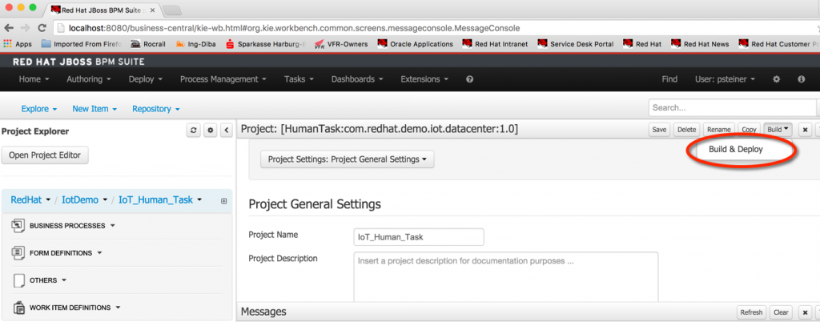Click the Refresh button in Messages
The width and height of the screenshot is (820, 322).
tap(751, 312)
